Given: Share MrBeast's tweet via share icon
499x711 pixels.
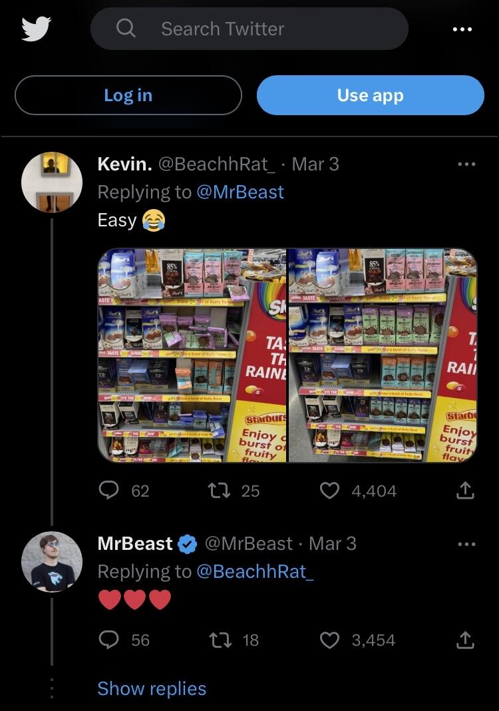Looking at the screenshot, I should (x=465, y=640).
